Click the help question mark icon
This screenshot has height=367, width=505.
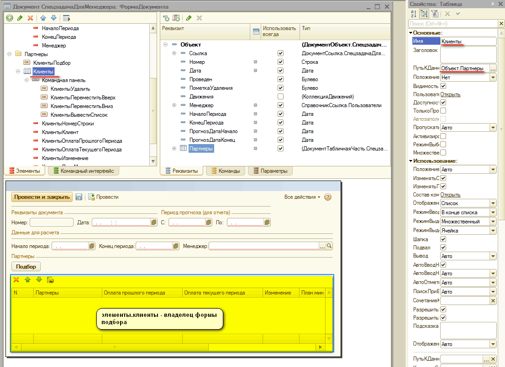[327, 197]
